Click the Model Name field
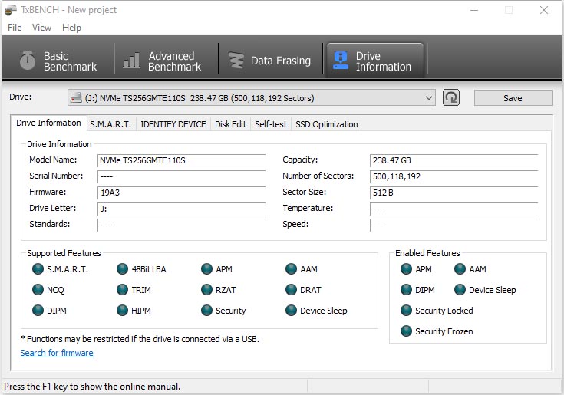The height and width of the screenshot is (395, 564). [x=182, y=160]
